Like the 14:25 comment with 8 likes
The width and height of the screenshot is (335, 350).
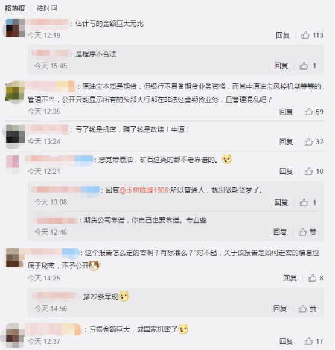click(312, 278)
